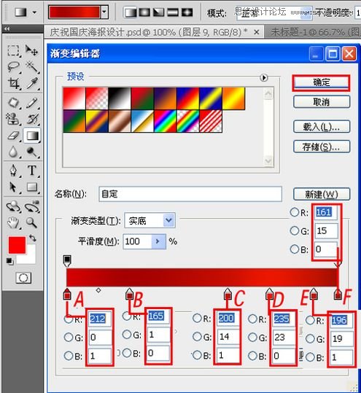Select the 3D Rotate tool

point(12,206)
